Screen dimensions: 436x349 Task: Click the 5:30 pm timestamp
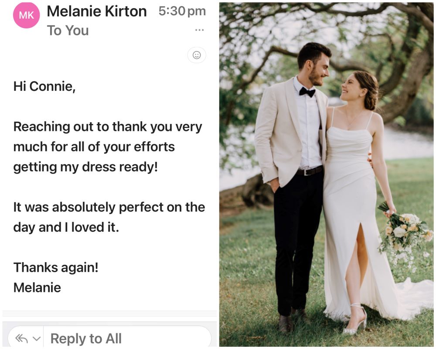183,11
